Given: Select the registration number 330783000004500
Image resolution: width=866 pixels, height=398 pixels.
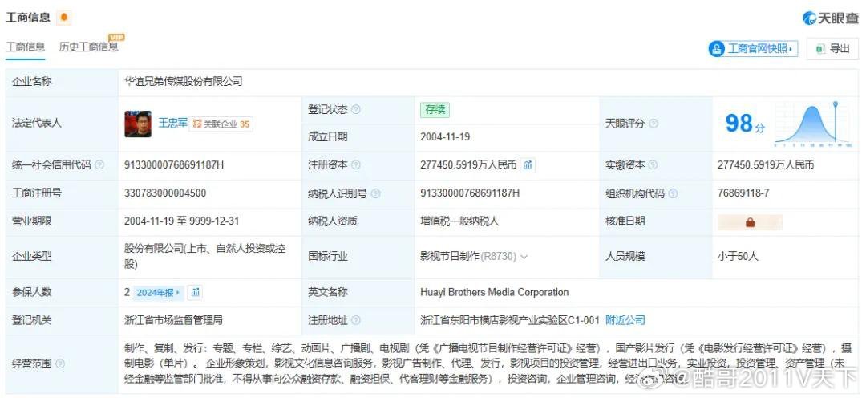Looking at the screenshot, I should 166,193.
